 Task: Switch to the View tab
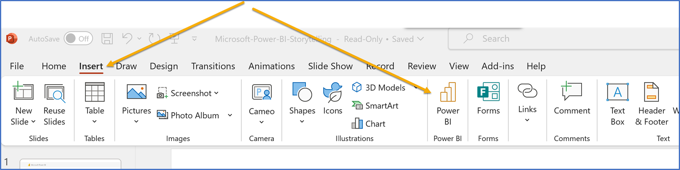point(459,66)
